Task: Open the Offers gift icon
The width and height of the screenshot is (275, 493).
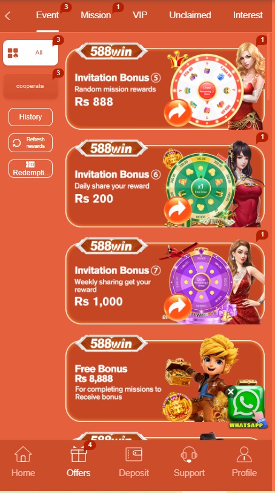Action: coord(79,454)
